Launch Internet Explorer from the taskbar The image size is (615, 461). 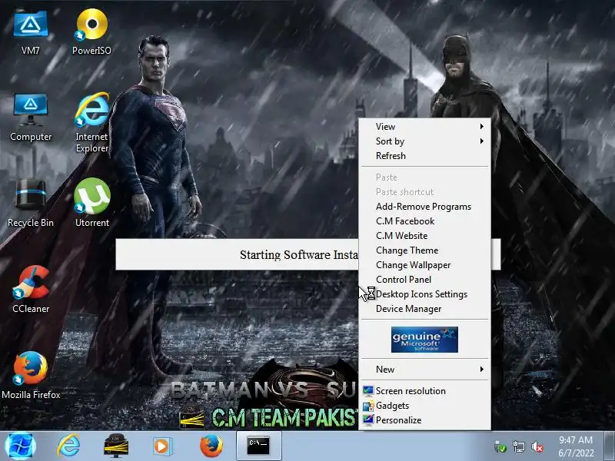point(68,446)
